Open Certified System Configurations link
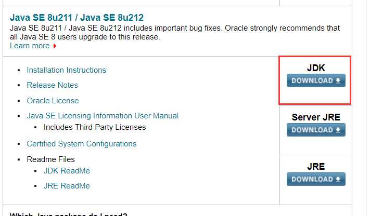The height and width of the screenshot is (216, 370). 81,144
